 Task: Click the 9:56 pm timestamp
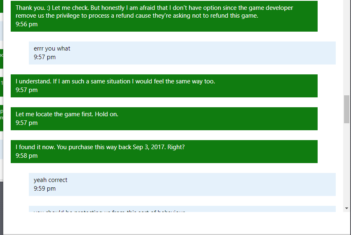click(x=27, y=24)
